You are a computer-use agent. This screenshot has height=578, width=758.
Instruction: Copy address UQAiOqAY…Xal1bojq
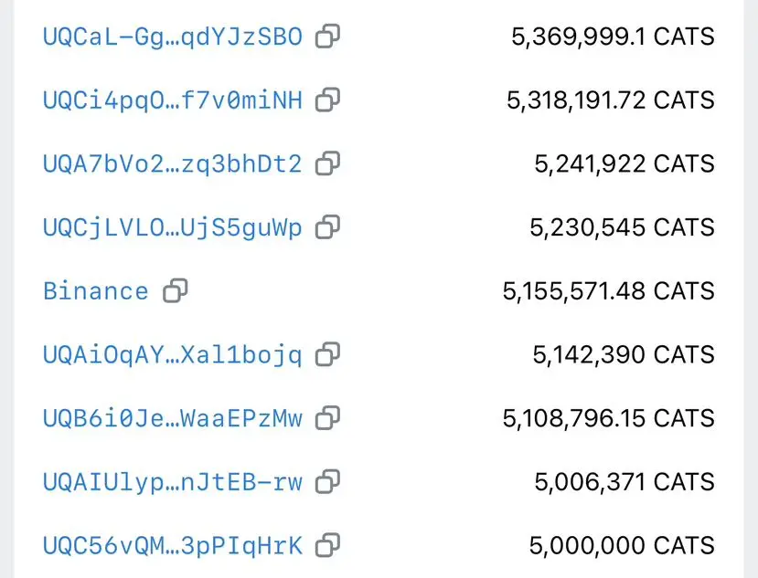pyautogui.click(x=327, y=354)
